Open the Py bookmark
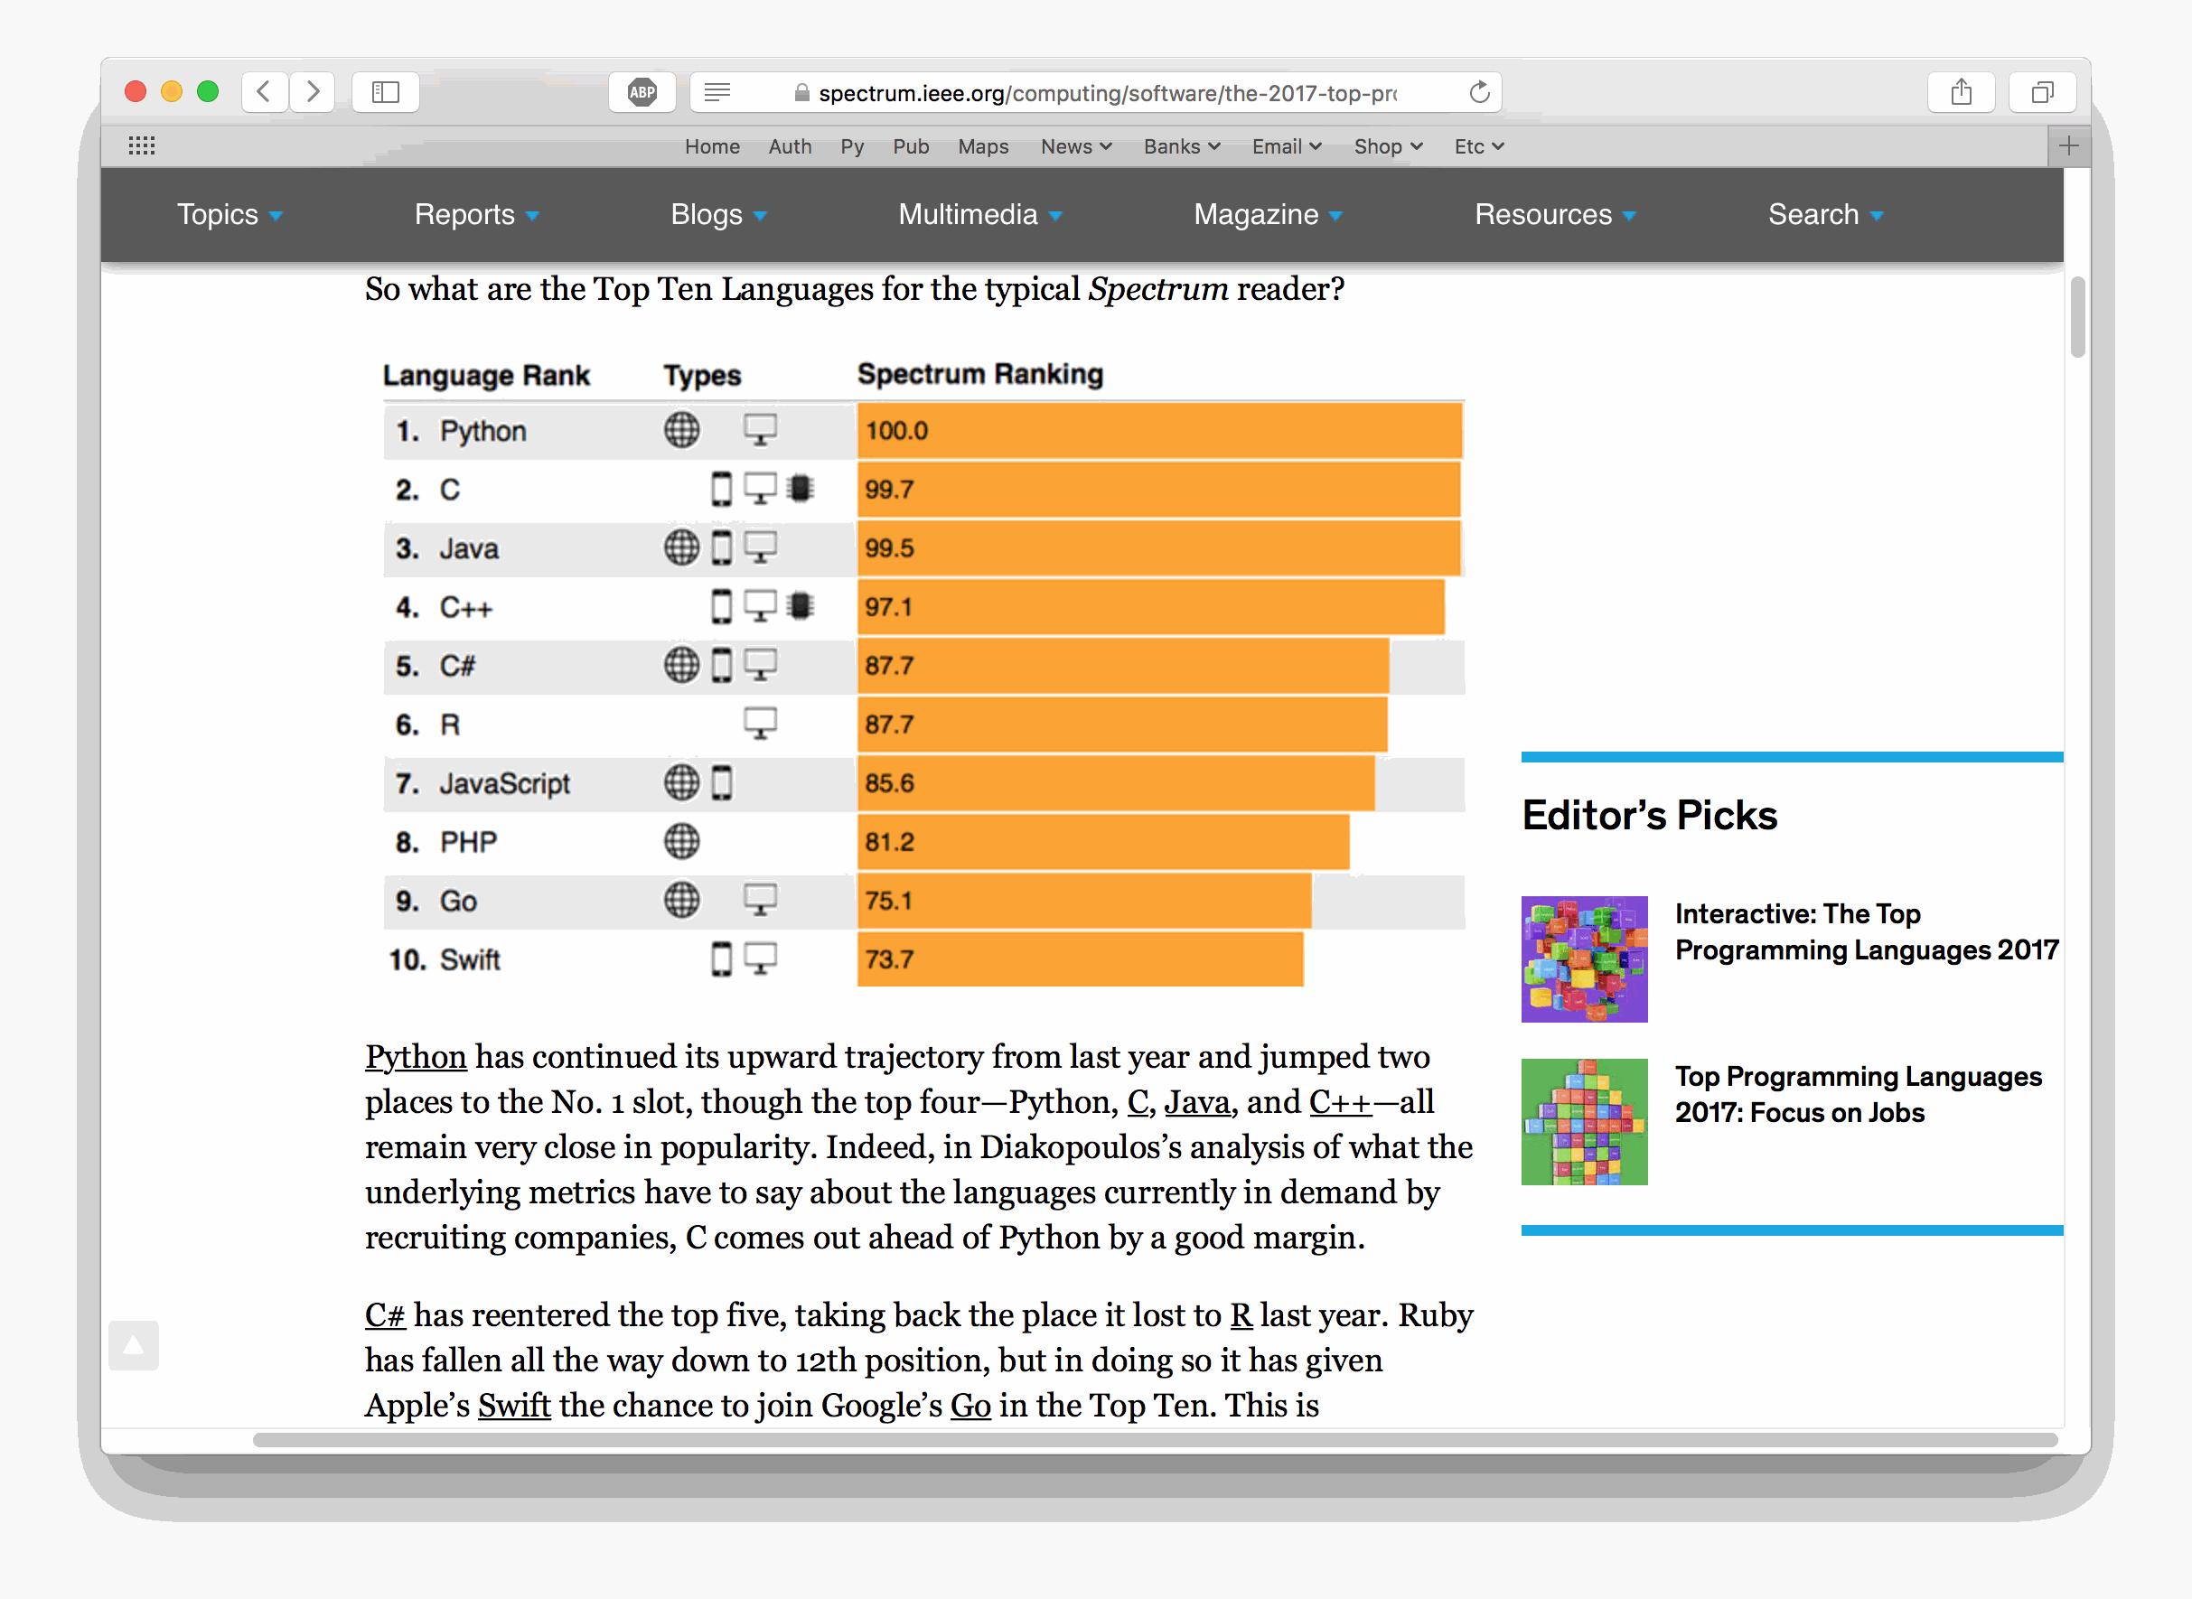2192x1599 pixels. (x=852, y=146)
